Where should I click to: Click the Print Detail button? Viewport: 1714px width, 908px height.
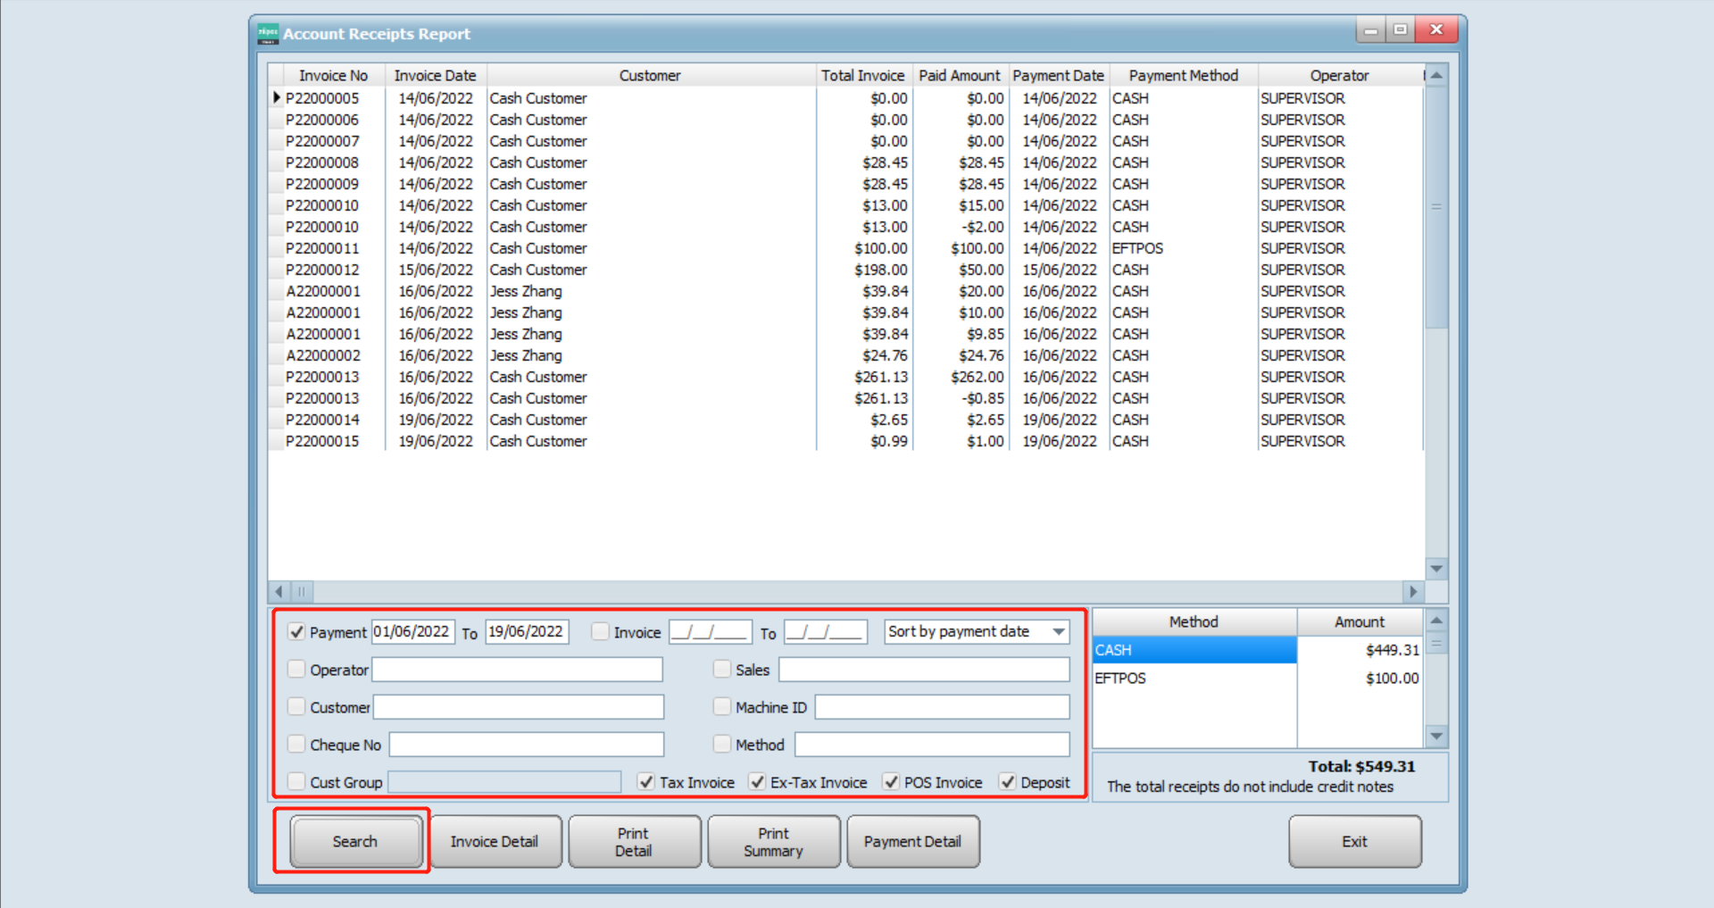pos(634,841)
